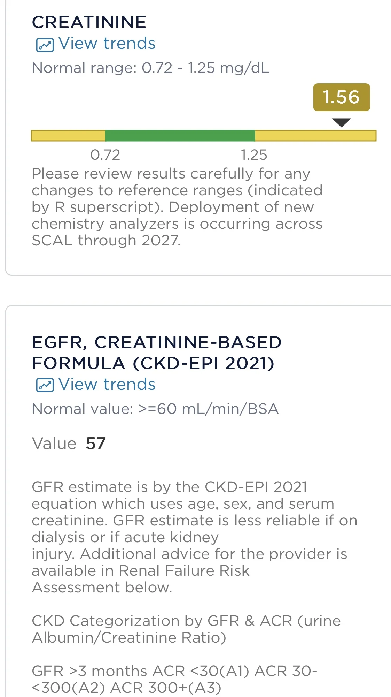This screenshot has width=391, height=697.
Task: Click the trend chart icon under EGFR
Action: pos(45,385)
